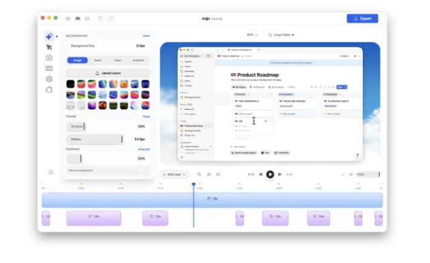Open the puzzle-piece extensions panel
430x263 pixels.
[49, 89]
